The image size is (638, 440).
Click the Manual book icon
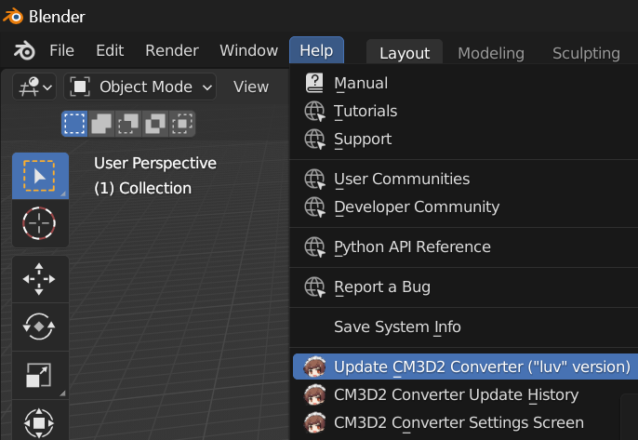tap(314, 83)
